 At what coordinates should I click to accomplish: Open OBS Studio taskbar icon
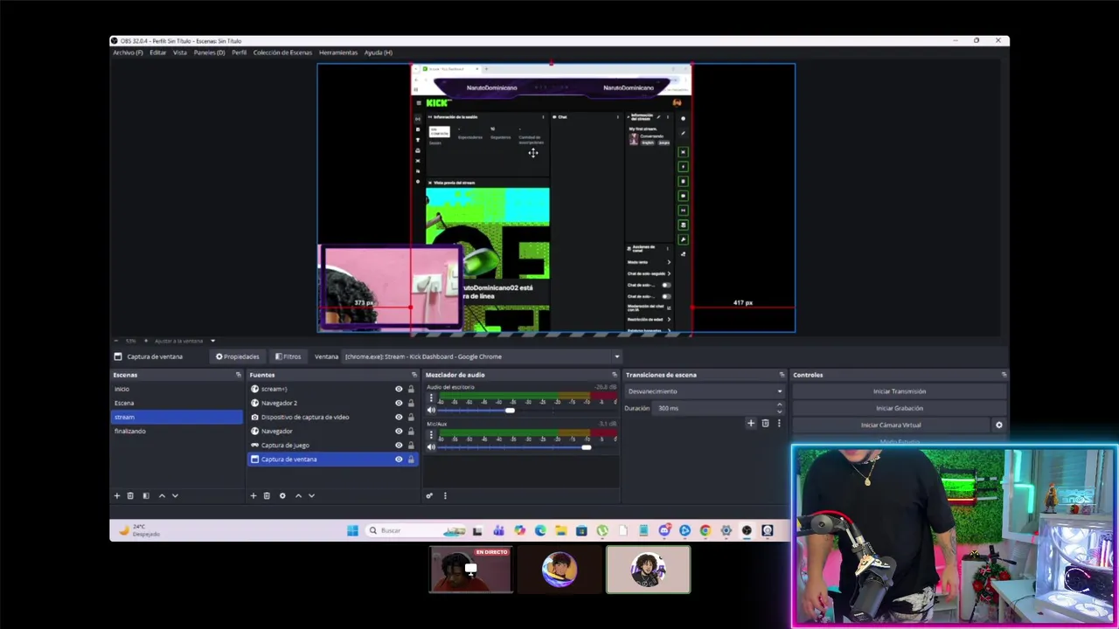tap(747, 530)
